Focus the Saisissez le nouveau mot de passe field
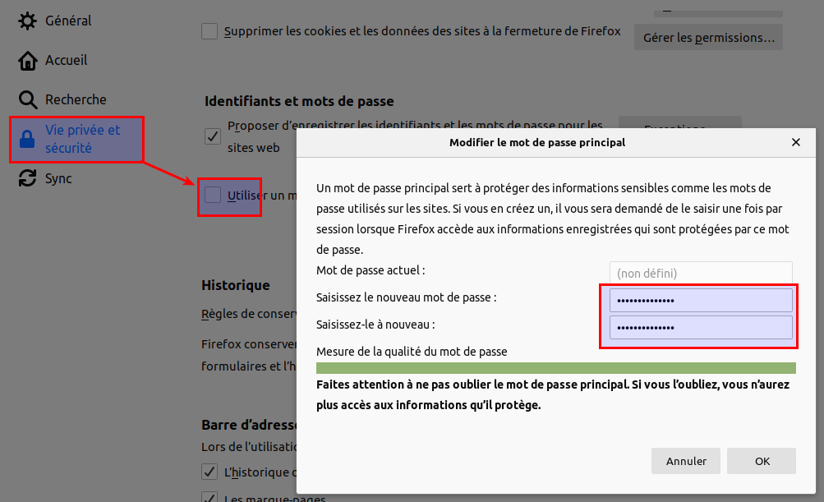The width and height of the screenshot is (824, 502). [x=700, y=301]
